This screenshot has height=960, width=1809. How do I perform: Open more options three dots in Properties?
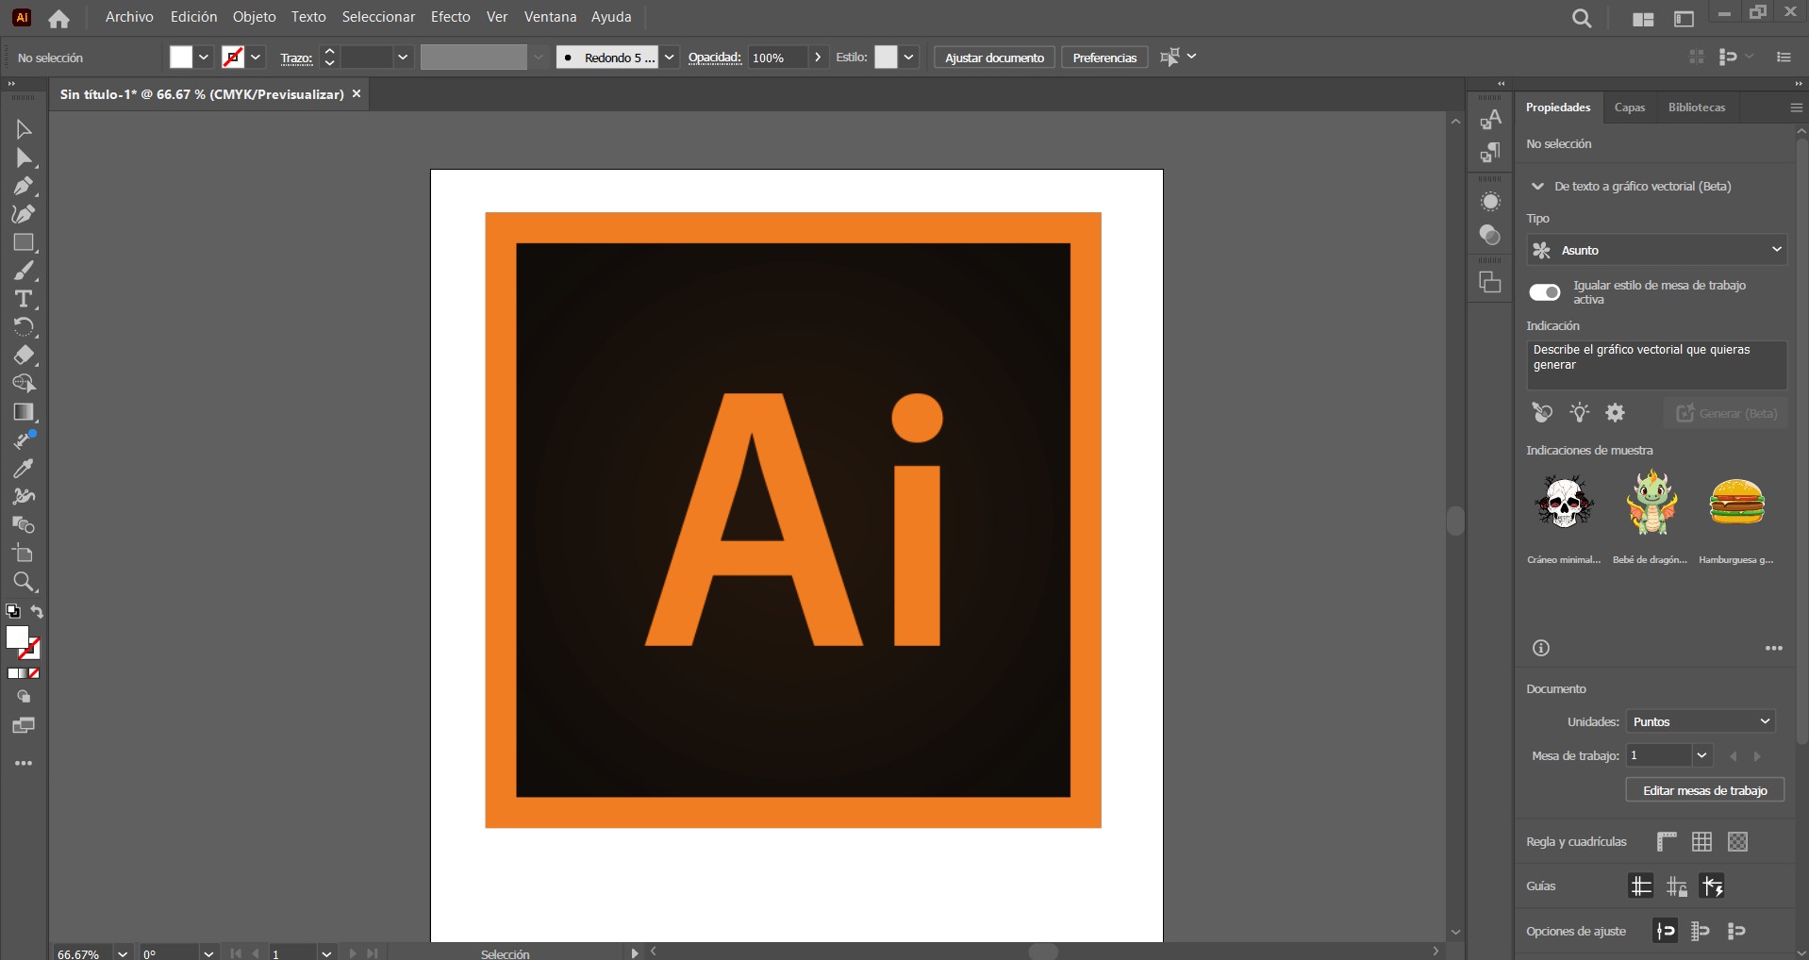coord(1774,648)
